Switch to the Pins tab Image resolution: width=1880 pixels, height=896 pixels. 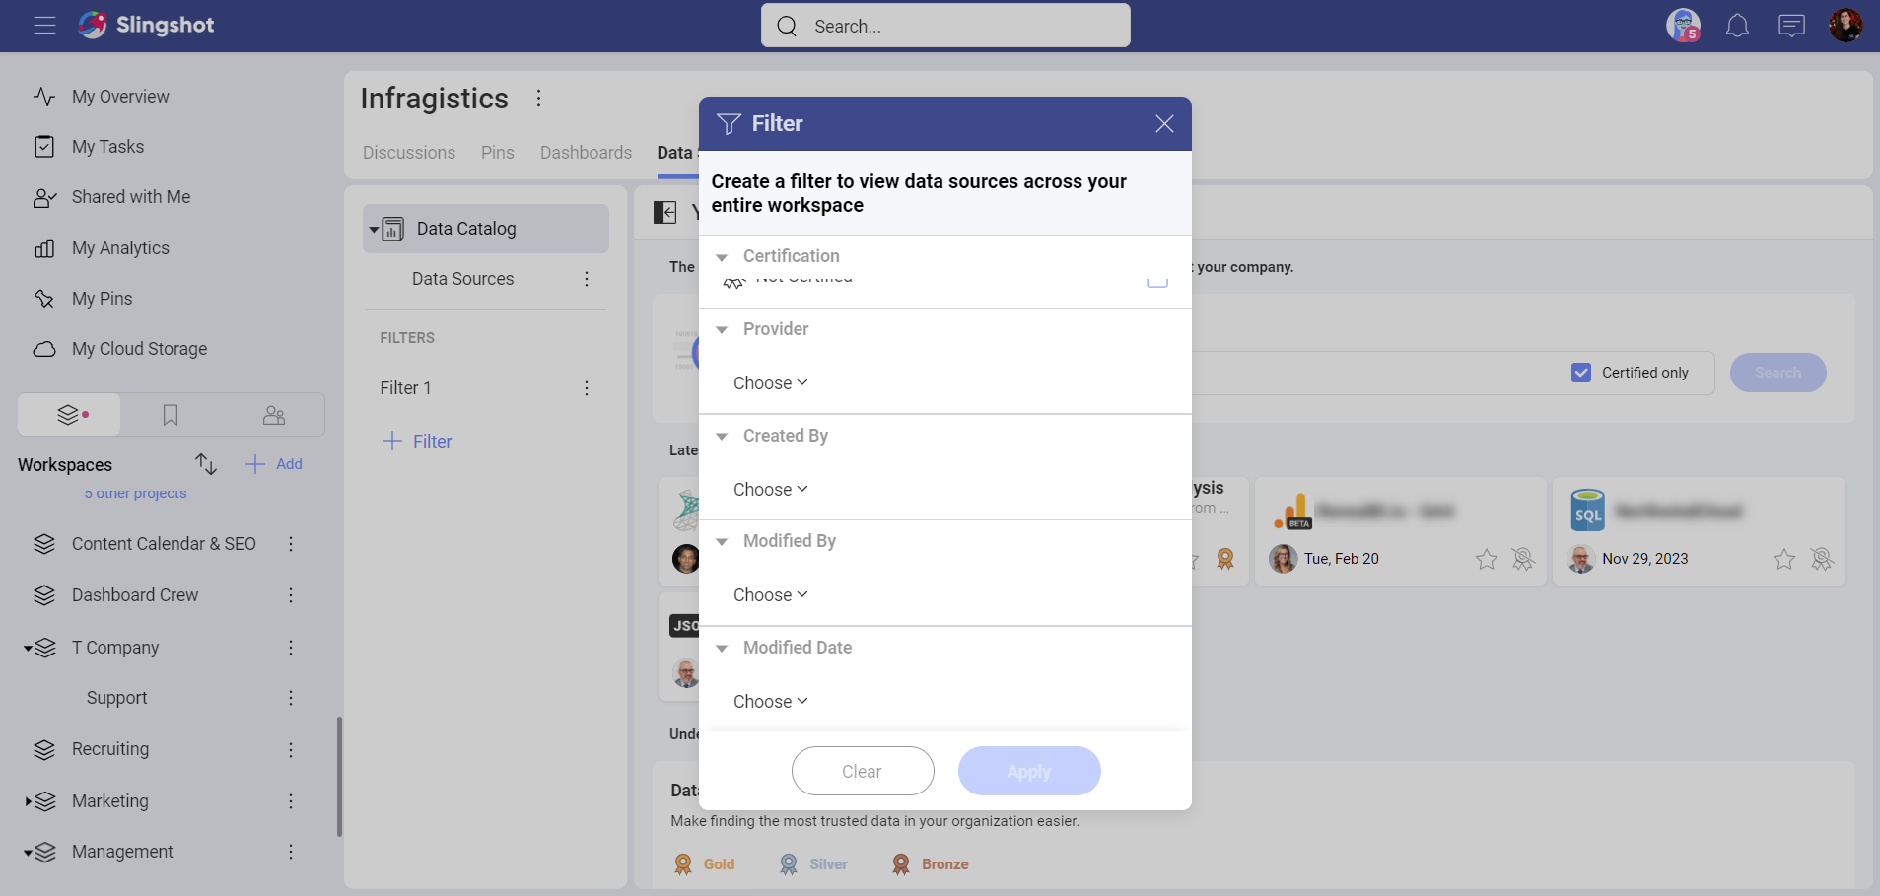click(x=498, y=153)
